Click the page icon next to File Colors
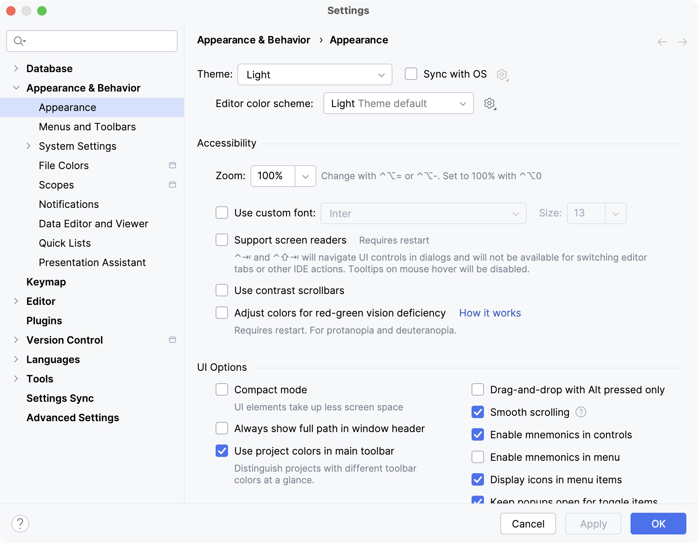 click(x=172, y=165)
